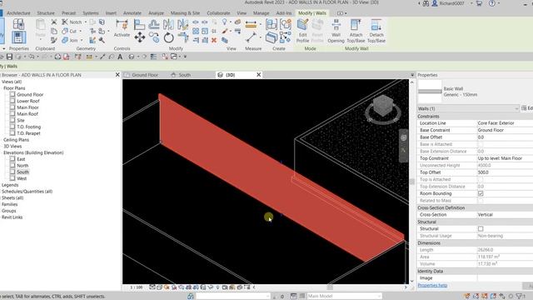Open the signed-in user account dropdown
533x300 pixels.
pyautogui.click(x=471, y=3)
